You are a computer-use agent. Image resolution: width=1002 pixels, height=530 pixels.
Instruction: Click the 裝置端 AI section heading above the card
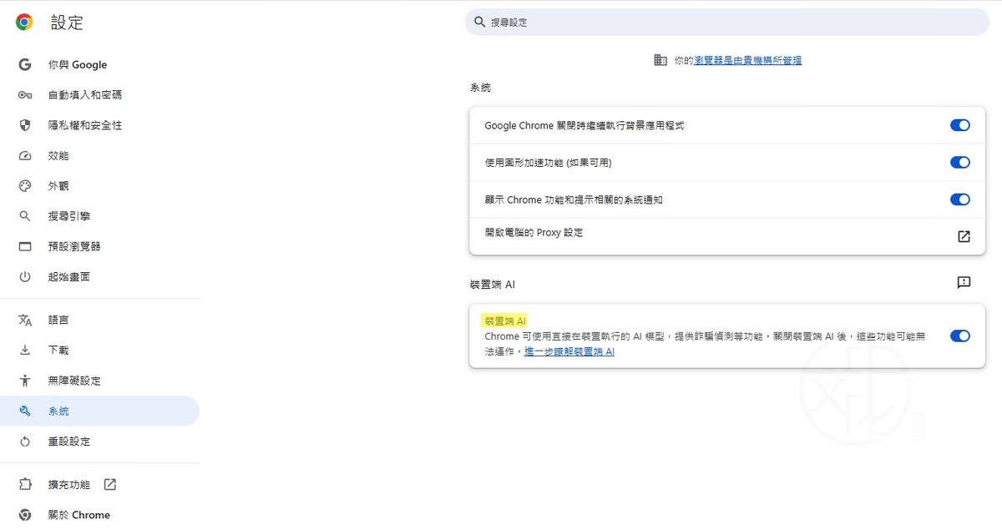click(x=493, y=285)
